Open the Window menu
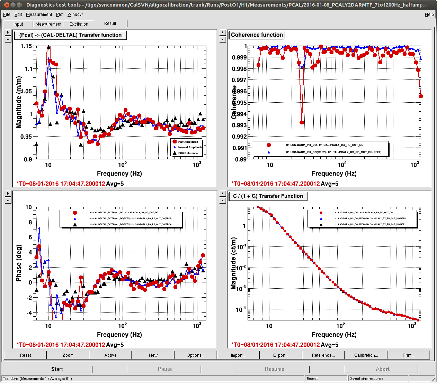Image resolution: width=437 pixels, height=383 pixels. point(75,15)
